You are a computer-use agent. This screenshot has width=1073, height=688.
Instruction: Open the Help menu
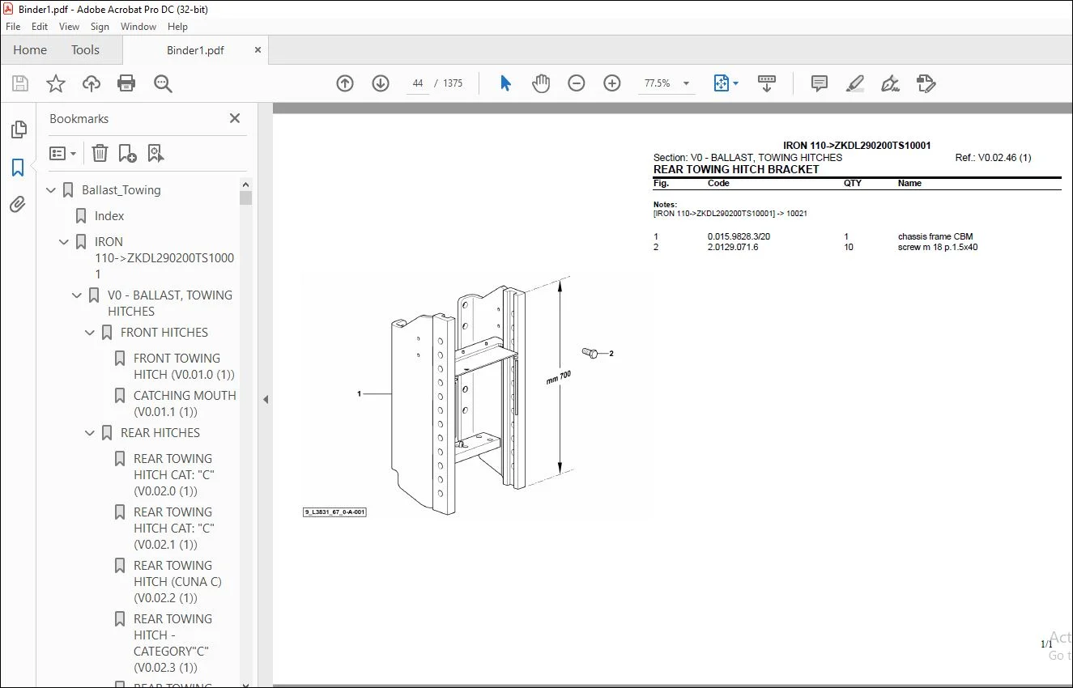tap(177, 27)
